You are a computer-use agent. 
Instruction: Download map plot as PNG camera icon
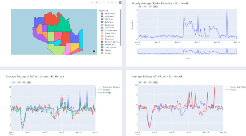92,3
